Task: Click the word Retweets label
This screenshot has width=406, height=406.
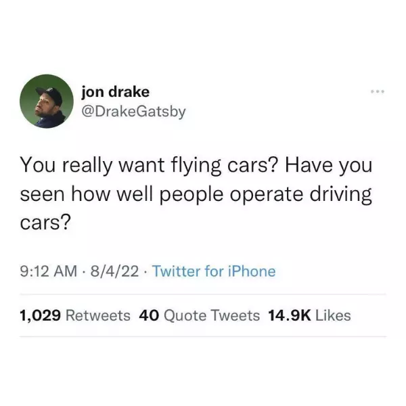Action: click(98, 315)
